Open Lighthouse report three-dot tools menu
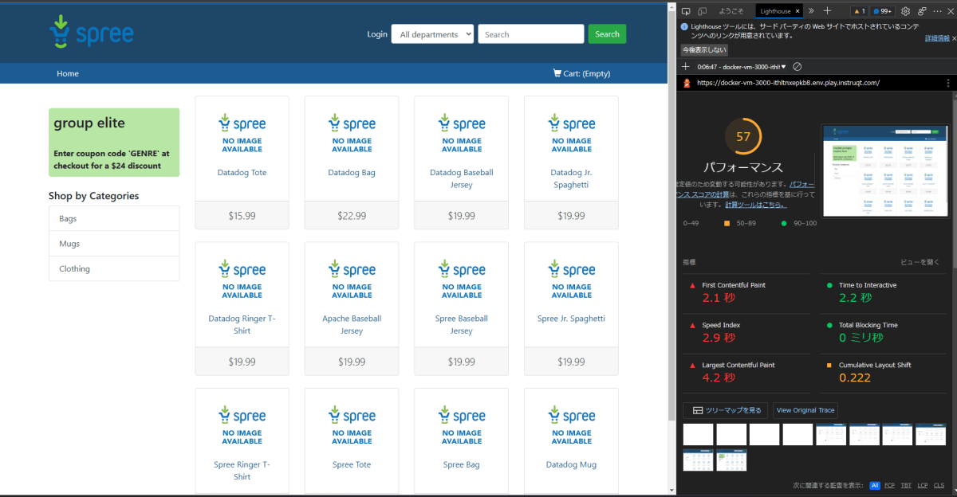Screen dimensions: 957x497 pos(948,82)
